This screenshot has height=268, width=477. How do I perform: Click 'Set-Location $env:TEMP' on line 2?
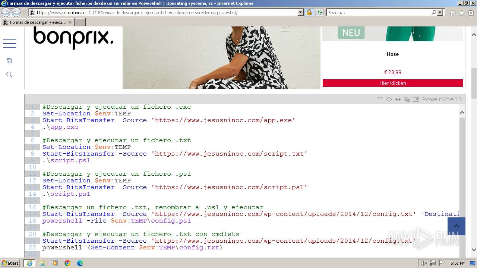[86, 114]
